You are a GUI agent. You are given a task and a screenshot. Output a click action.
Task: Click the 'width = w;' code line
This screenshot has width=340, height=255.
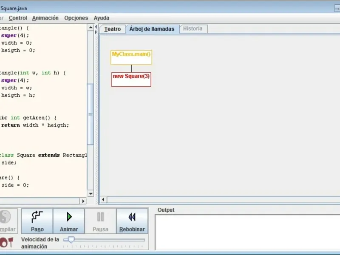click(17, 88)
